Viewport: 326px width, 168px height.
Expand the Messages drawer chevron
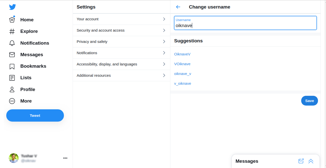[311, 161]
